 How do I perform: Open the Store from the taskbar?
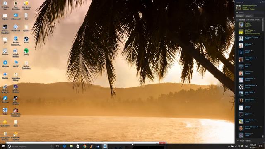point(78,146)
